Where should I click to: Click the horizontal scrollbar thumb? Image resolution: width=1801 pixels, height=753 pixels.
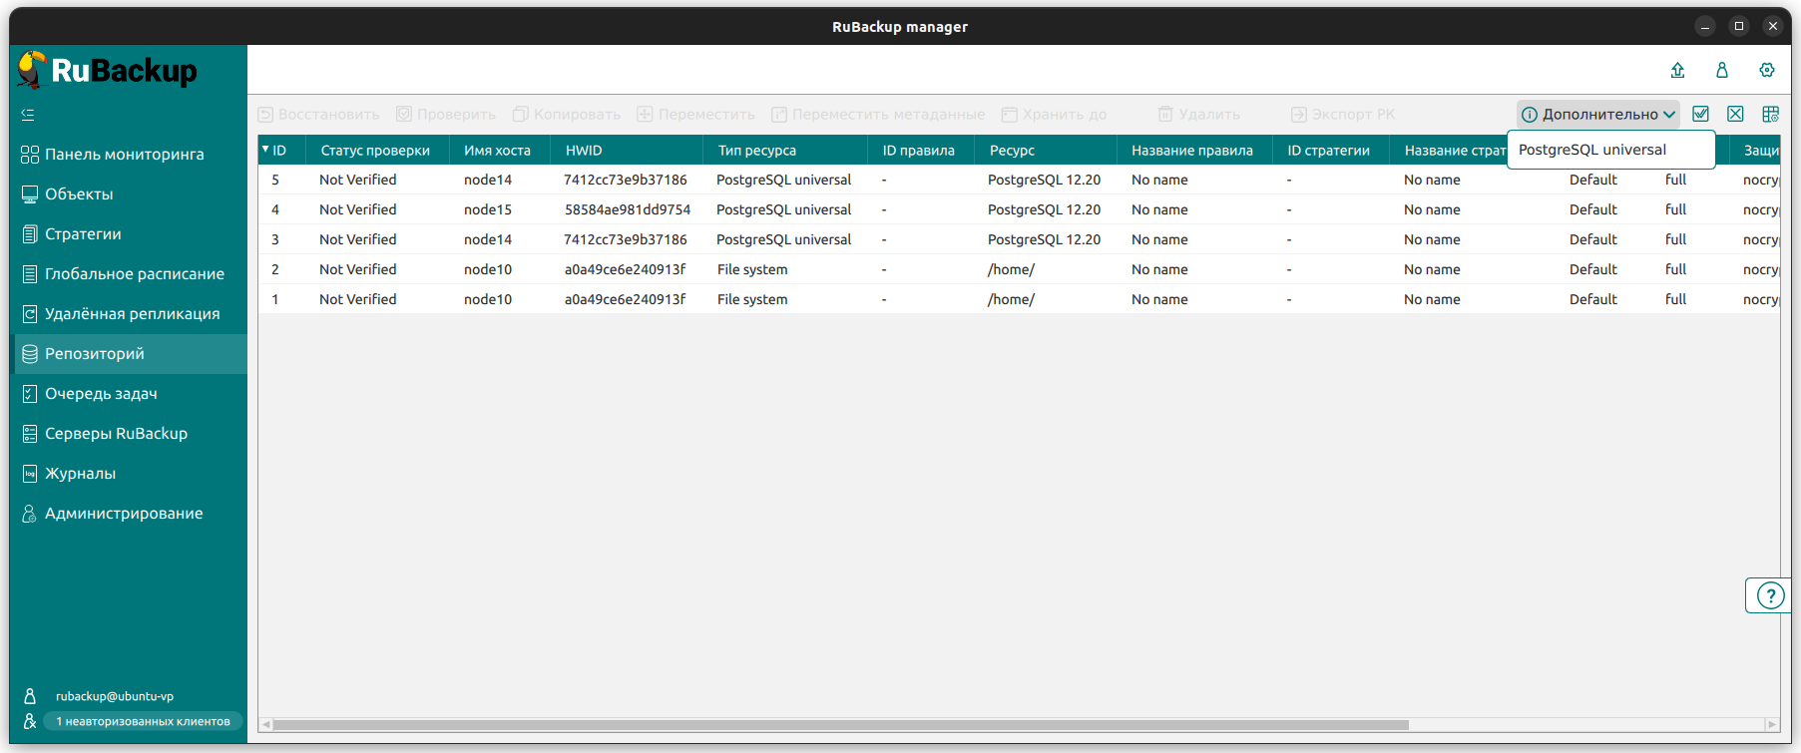point(840,725)
